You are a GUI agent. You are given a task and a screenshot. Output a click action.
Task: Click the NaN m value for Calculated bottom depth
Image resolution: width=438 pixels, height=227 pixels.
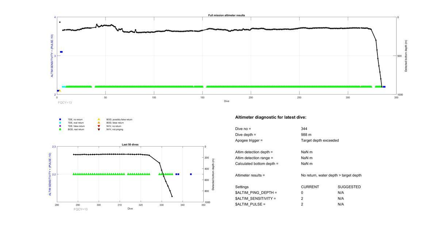click(307, 164)
